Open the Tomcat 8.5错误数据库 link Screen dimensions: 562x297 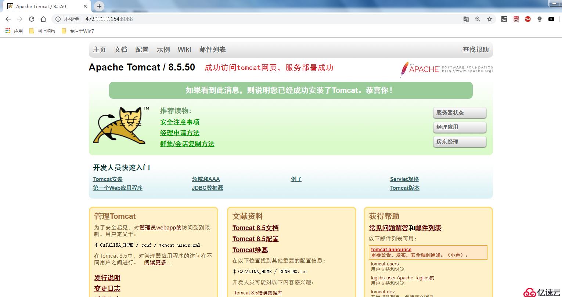click(258, 293)
